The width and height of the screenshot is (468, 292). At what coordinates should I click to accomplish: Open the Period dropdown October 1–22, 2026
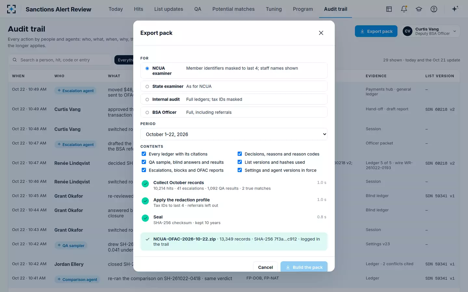click(234, 134)
